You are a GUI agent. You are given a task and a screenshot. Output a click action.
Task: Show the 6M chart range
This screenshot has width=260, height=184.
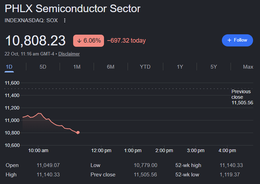click(x=111, y=67)
